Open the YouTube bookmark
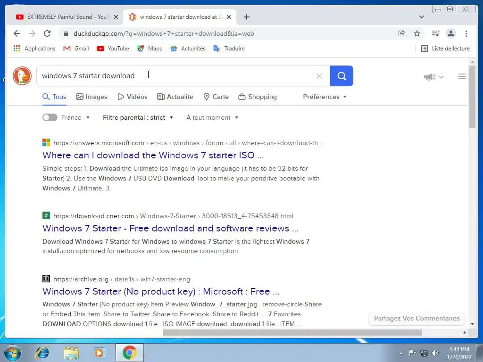The height and width of the screenshot is (362, 483). click(113, 49)
